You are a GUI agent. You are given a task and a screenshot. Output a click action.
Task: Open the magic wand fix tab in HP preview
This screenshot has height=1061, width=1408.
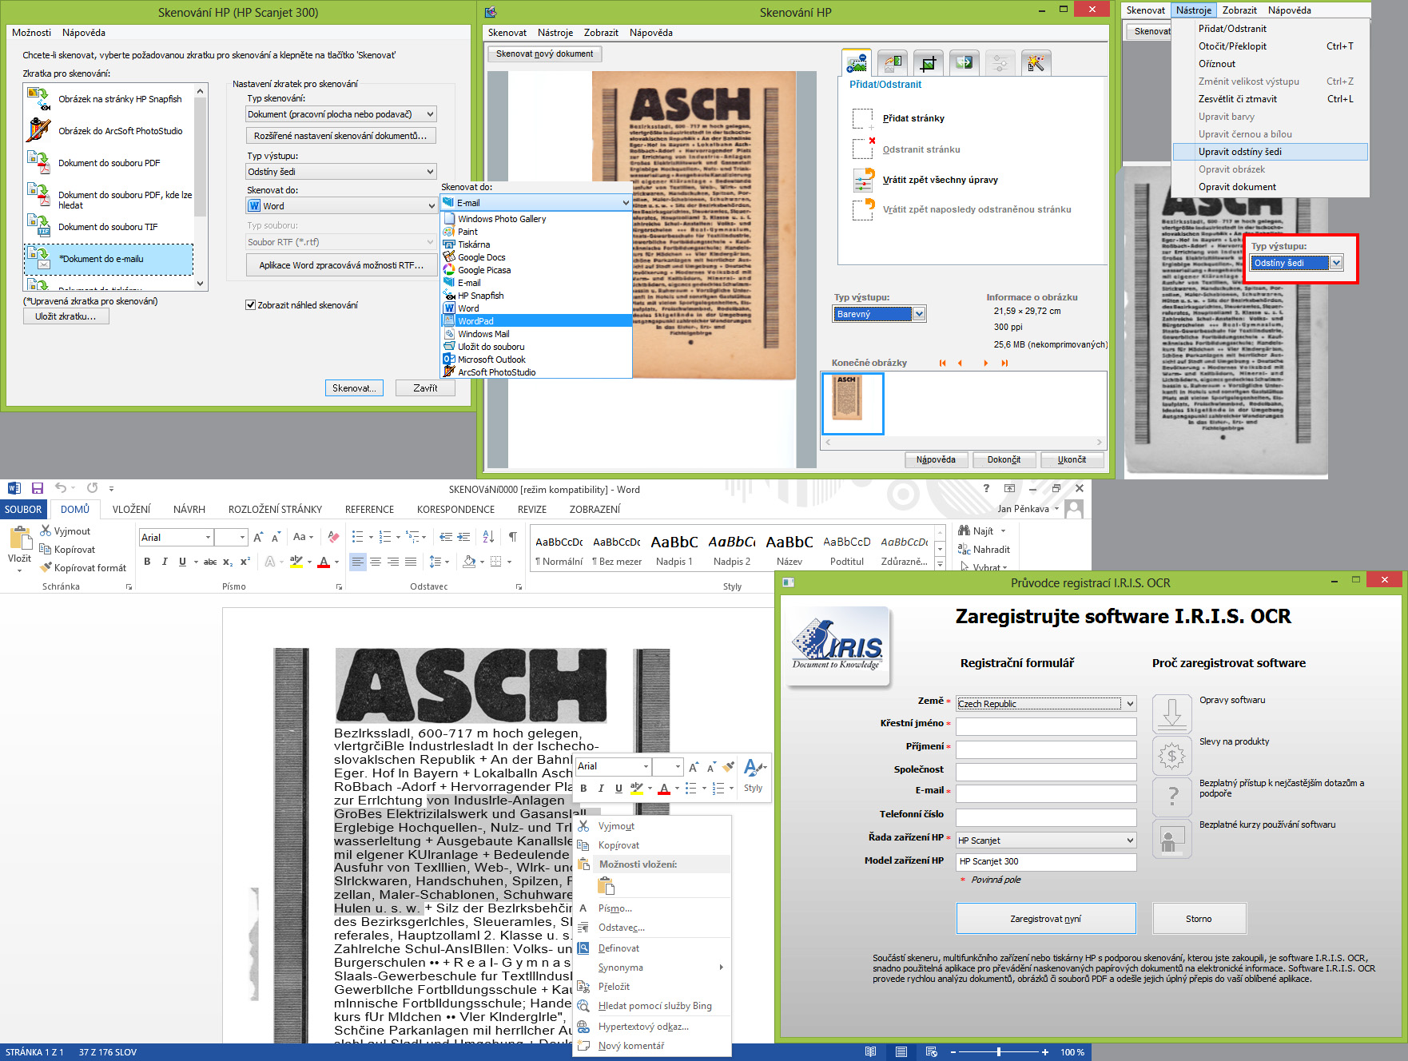(x=1036, y=62)
